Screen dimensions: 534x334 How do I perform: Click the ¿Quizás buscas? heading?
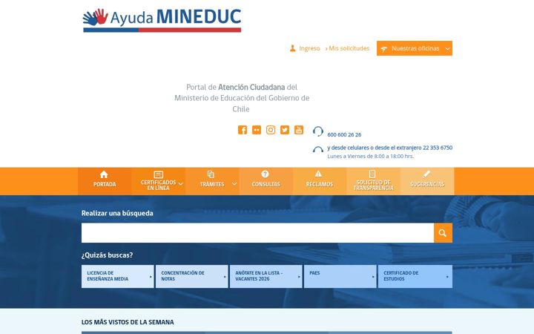107,255
